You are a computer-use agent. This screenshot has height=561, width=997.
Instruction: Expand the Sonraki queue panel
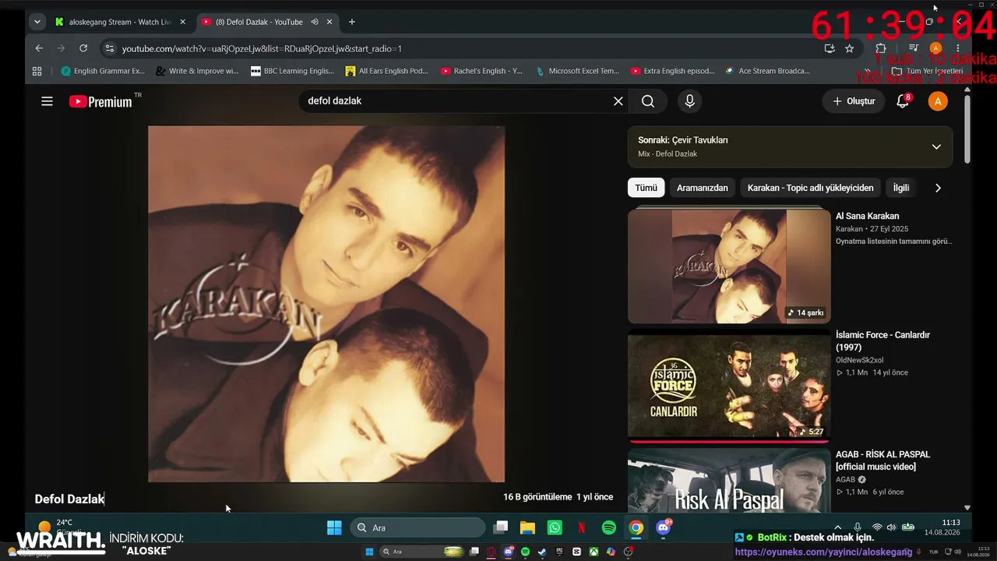coord(936,146)
